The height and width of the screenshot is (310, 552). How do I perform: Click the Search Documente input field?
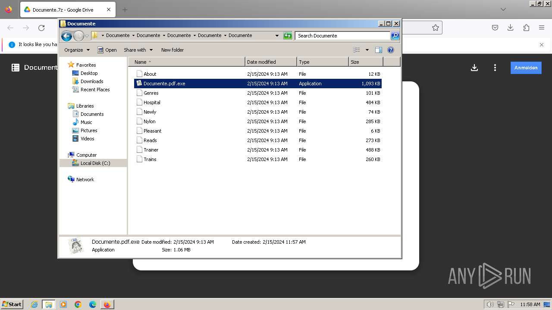point(343,36)
